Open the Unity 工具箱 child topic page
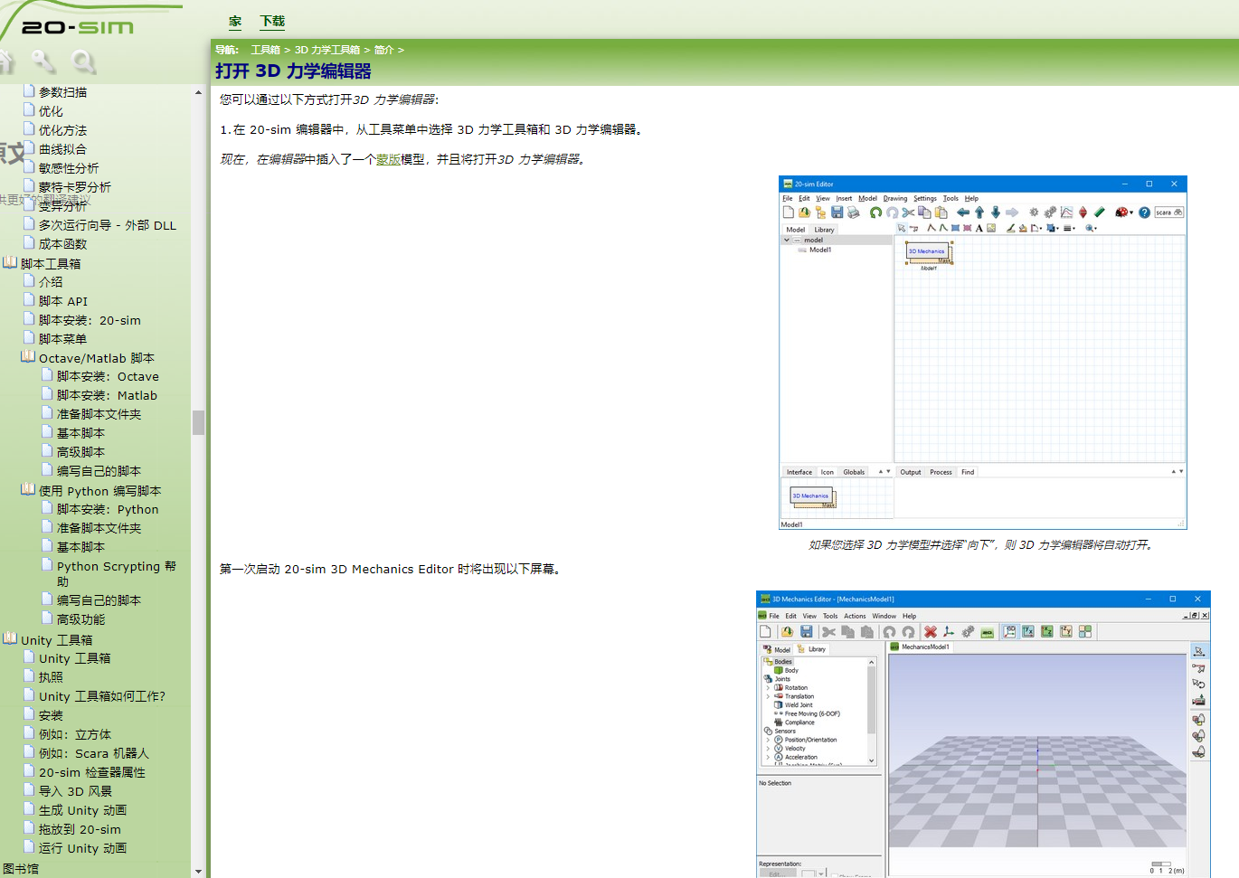 (x=74, y=658)
